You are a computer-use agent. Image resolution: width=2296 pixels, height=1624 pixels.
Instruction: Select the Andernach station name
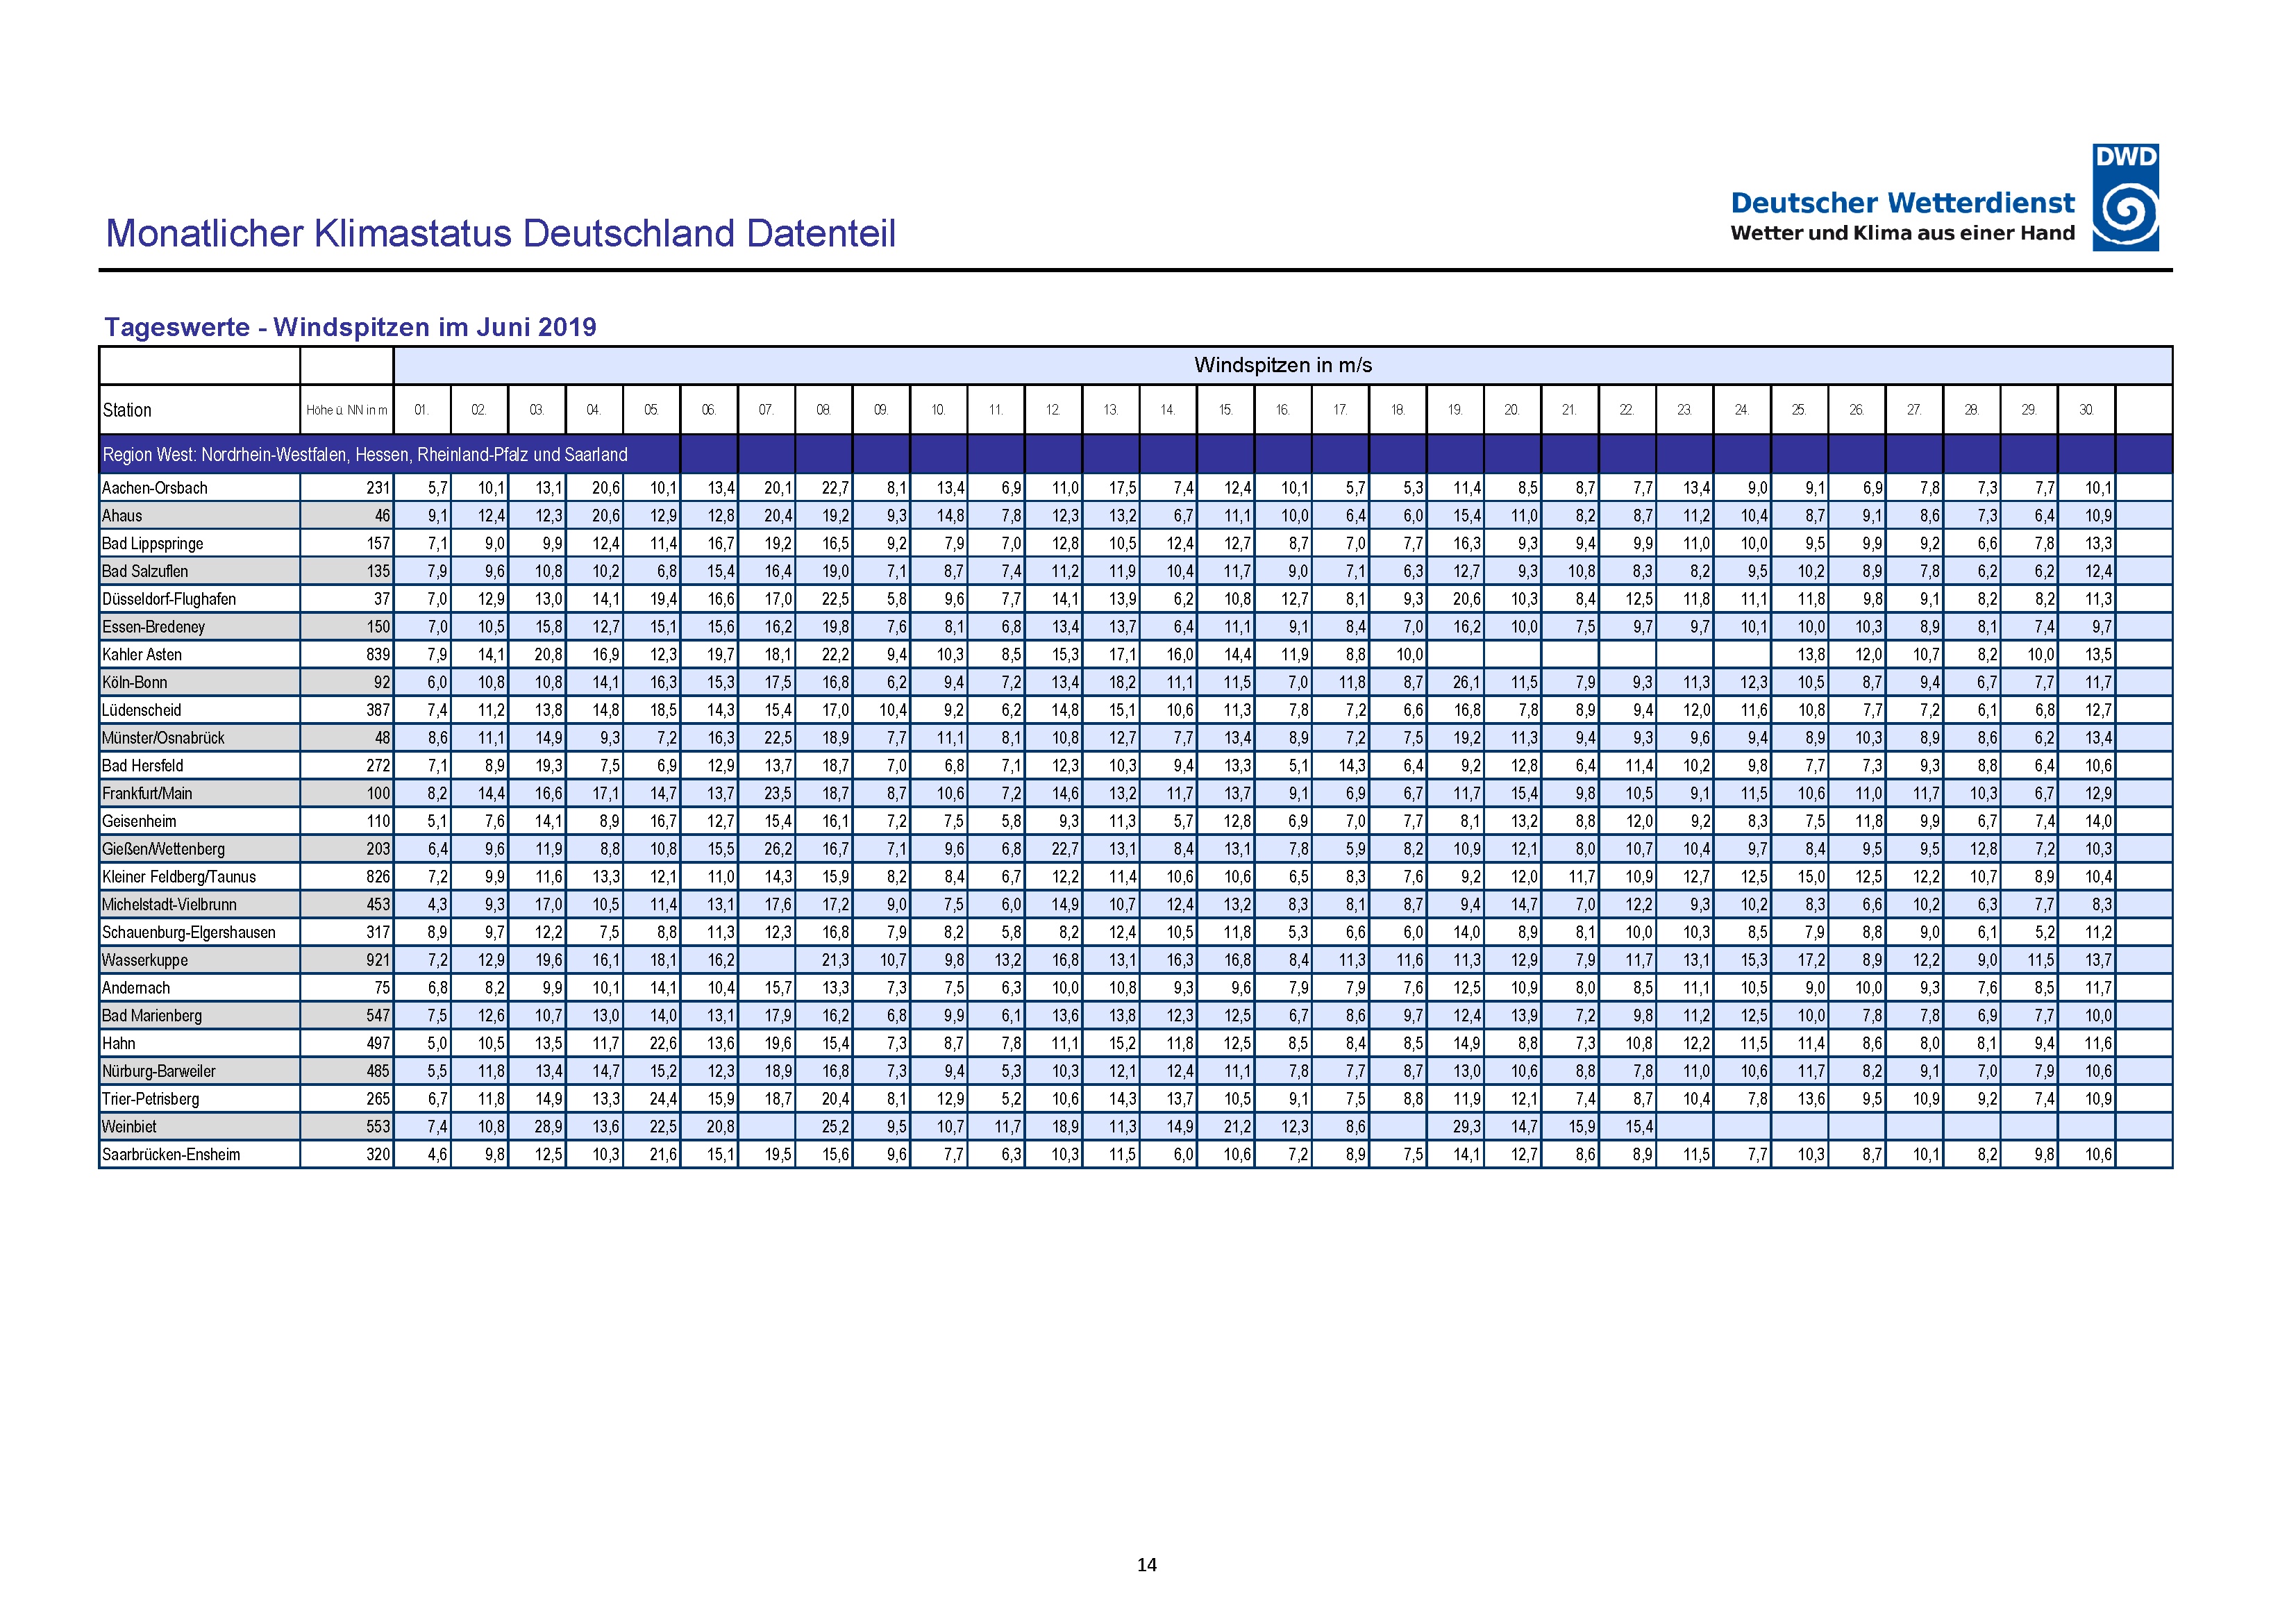136,988
